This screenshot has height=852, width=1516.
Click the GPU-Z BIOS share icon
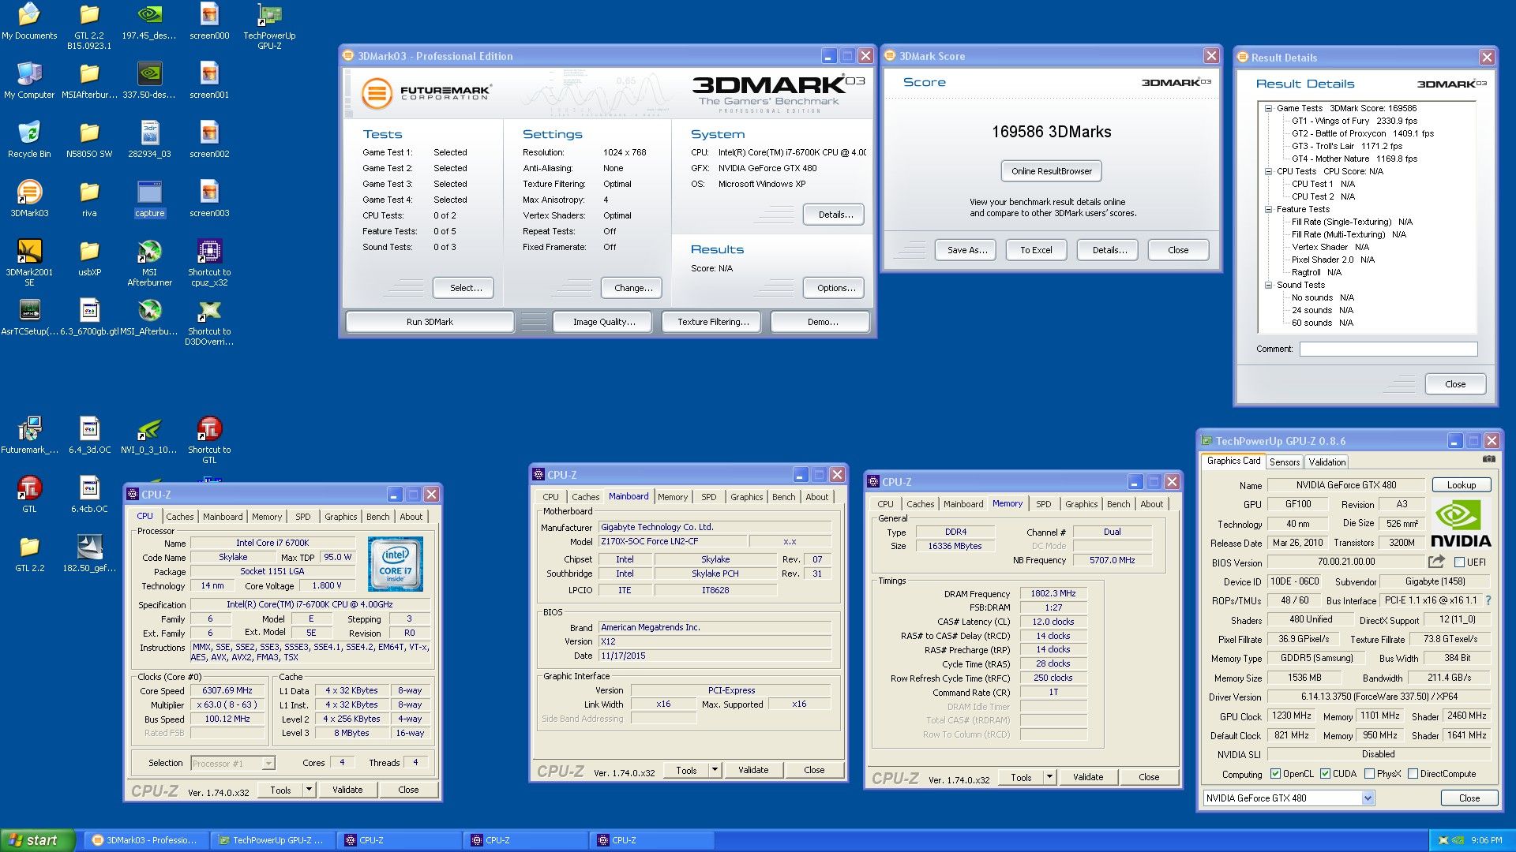(1436, 562)
